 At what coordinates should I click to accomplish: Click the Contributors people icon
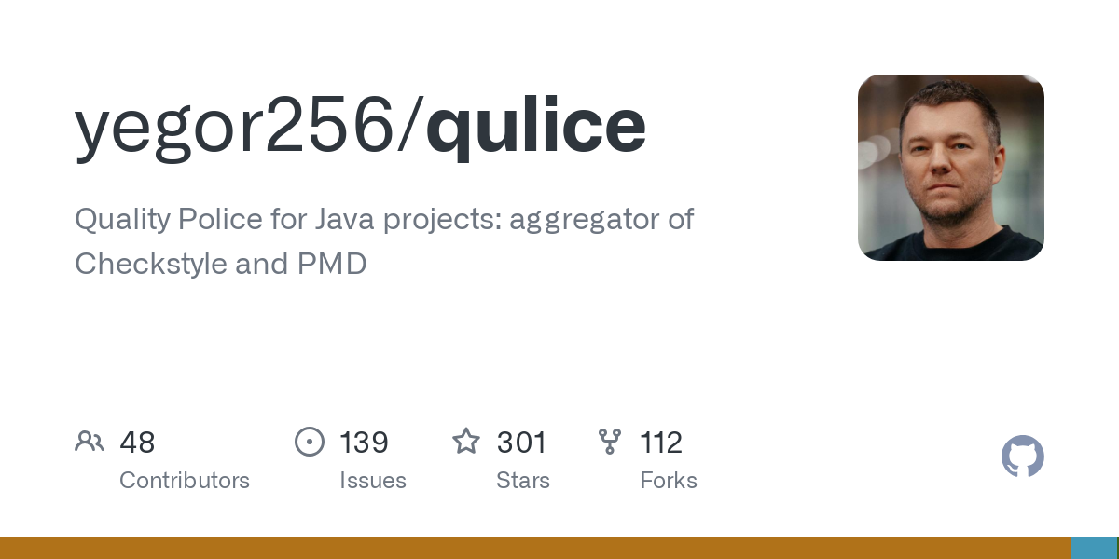[90, 441]
